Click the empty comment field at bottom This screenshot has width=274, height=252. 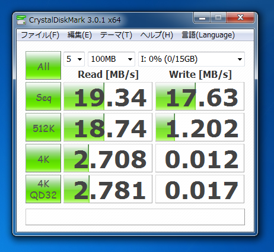tap(135, 217)
